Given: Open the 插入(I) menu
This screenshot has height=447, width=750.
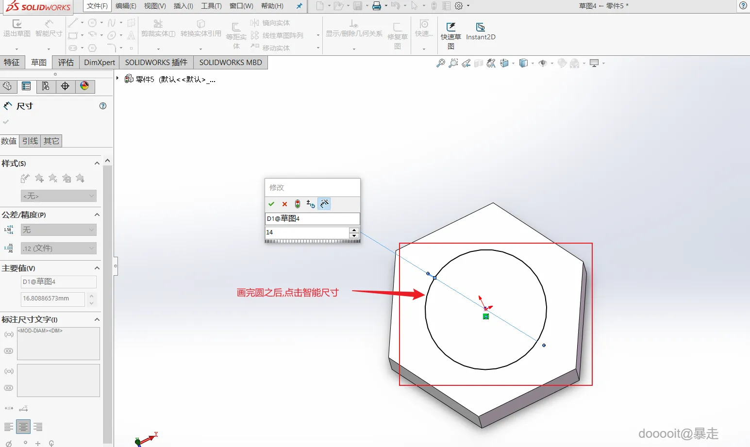Looking at the screenshot, I should click(183, 6).
